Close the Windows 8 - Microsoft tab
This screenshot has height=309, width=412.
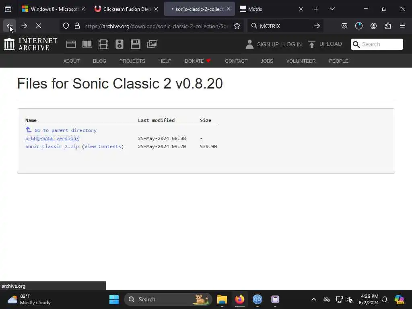point(83,9)
